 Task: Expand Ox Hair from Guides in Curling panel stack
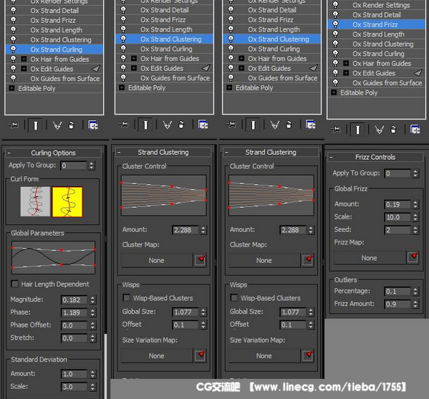[x=24, y=59]
